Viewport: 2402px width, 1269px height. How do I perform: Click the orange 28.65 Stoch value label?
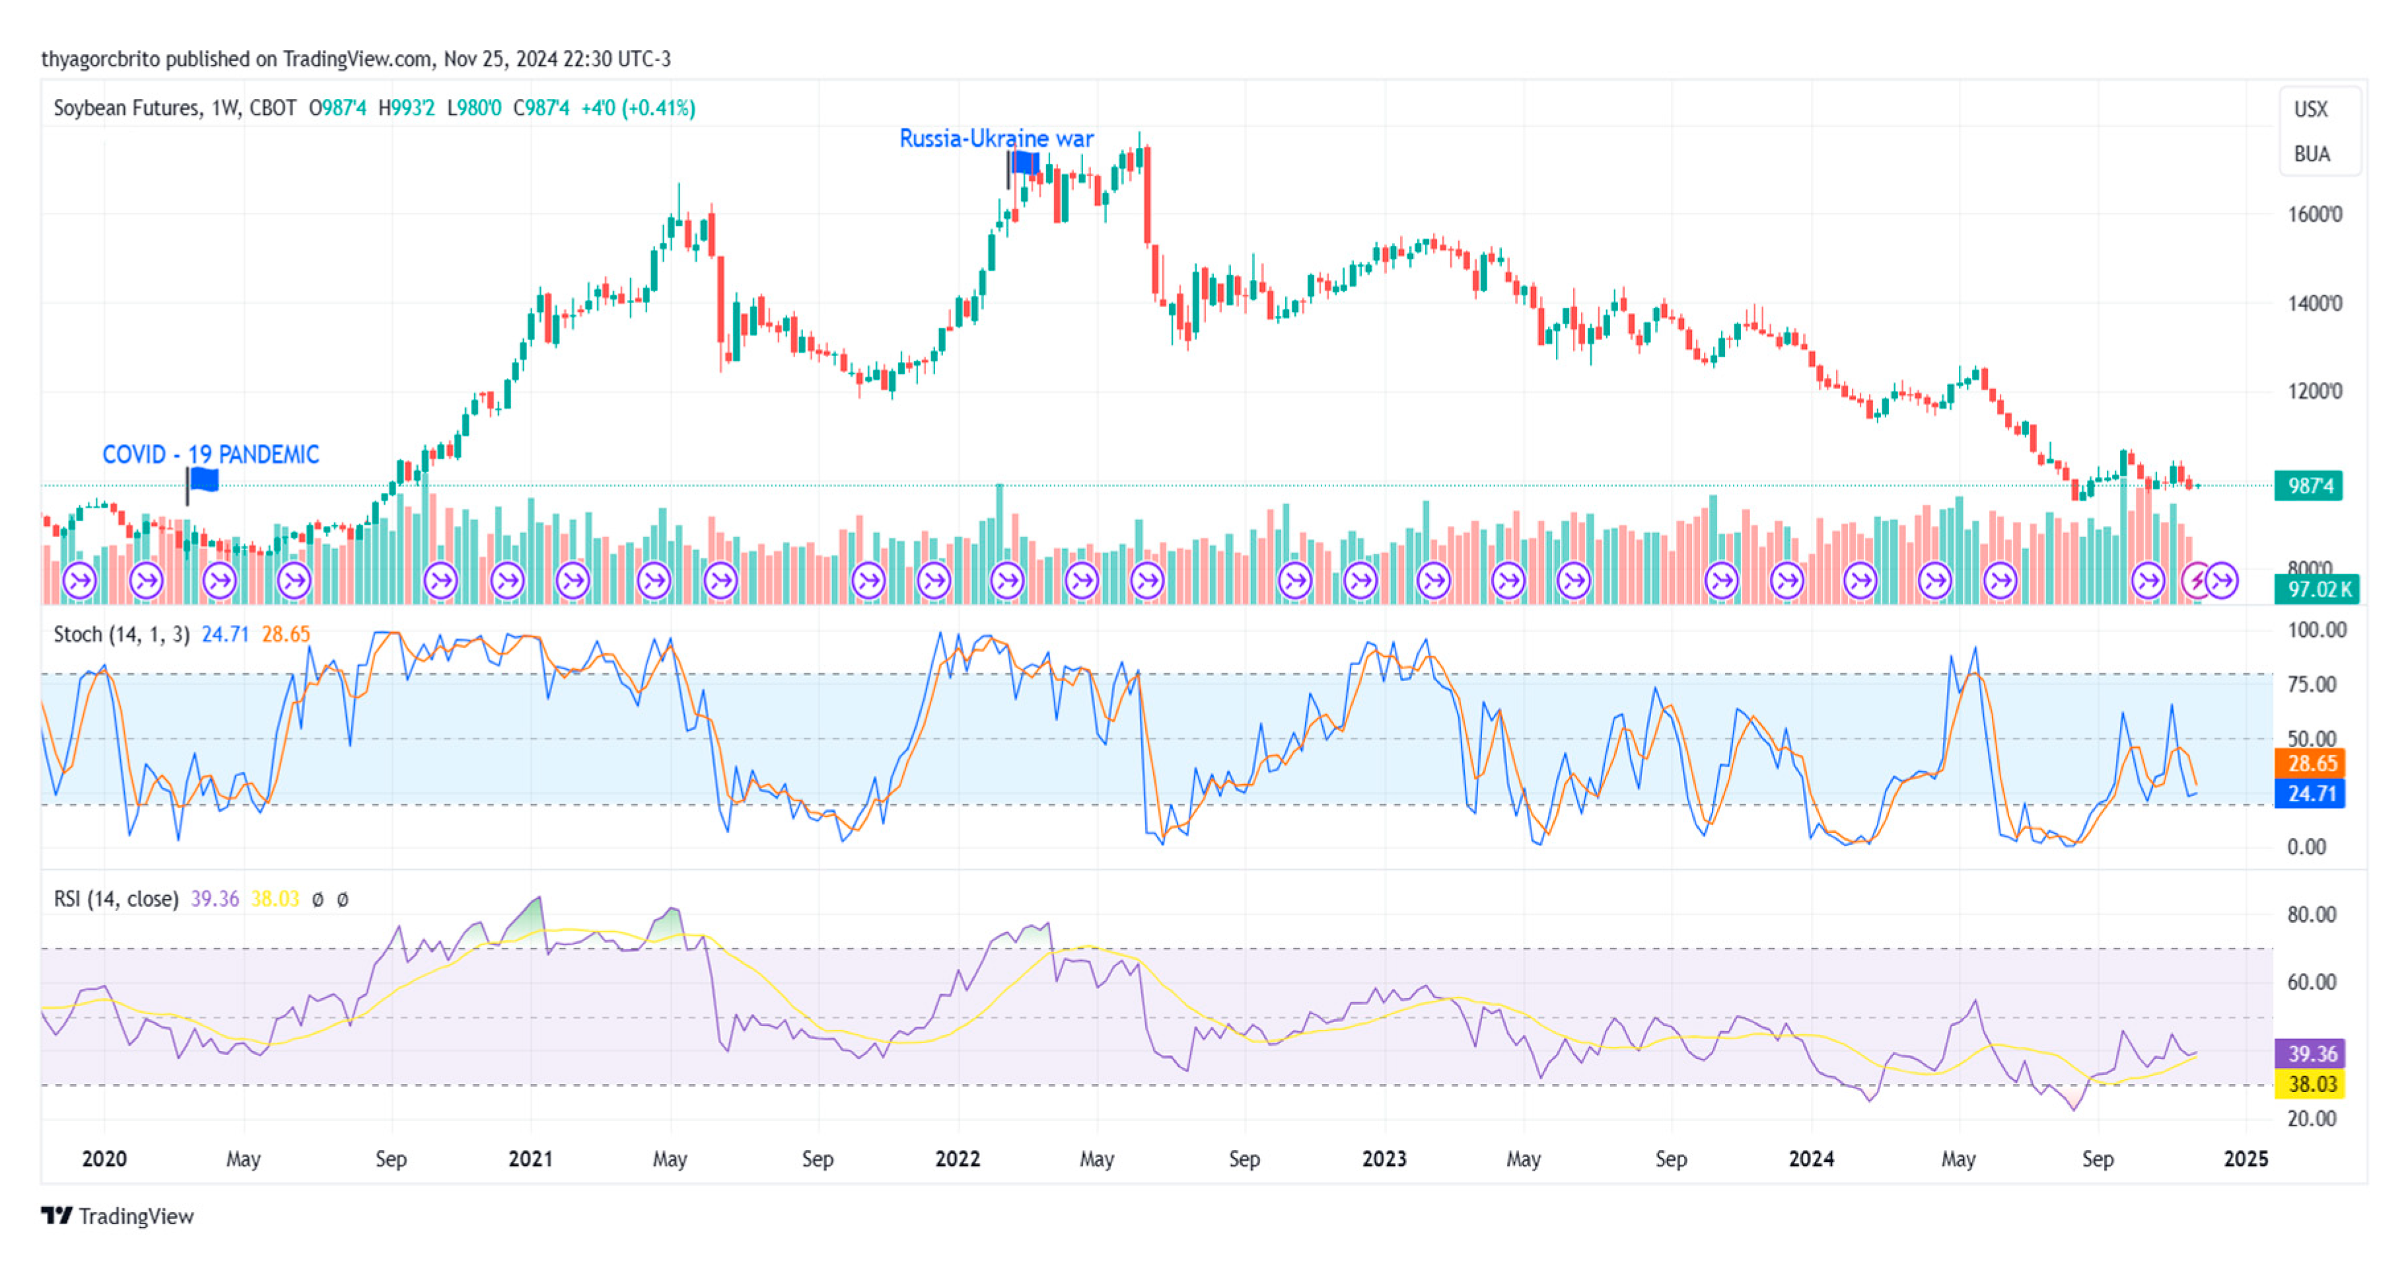(2311, 764)
